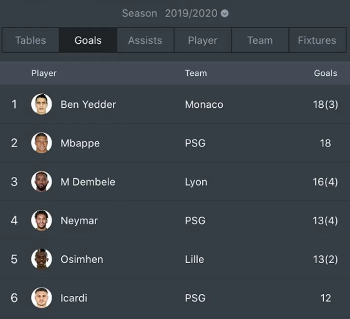Open the season dropdown chevron icon

[x=225, y=14]
